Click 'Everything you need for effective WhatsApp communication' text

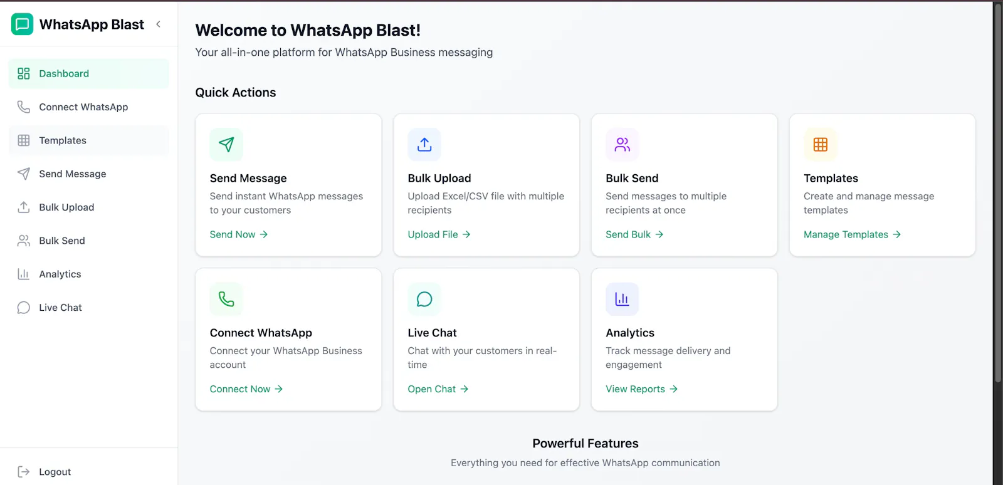(586, 463)
